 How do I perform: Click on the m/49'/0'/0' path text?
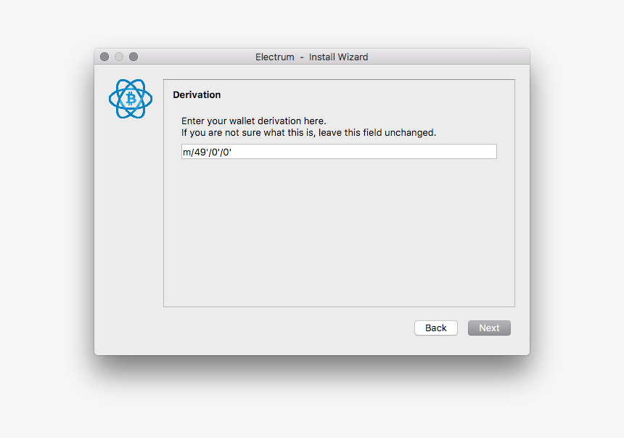pyautogui.click(x=207, y=152)
